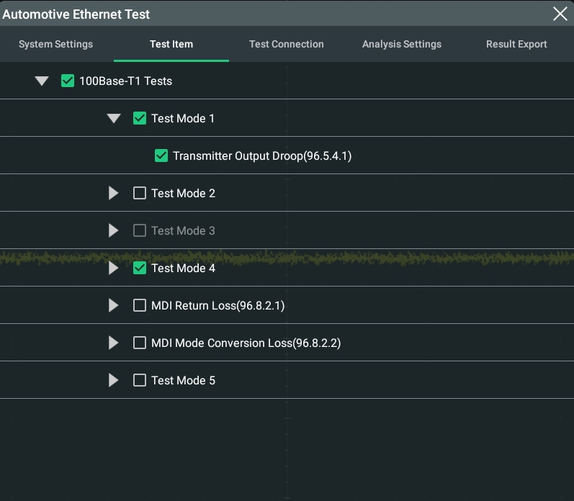The image size is (574, 501).
Task: Open the Result Export tab
Action: [516, 44]
